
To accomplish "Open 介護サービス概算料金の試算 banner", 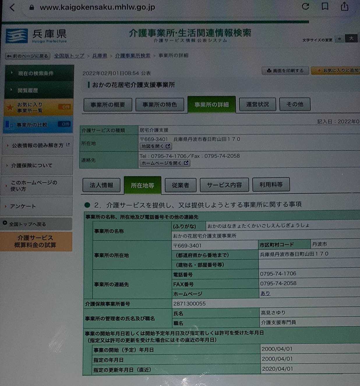I will pos(36,241).
